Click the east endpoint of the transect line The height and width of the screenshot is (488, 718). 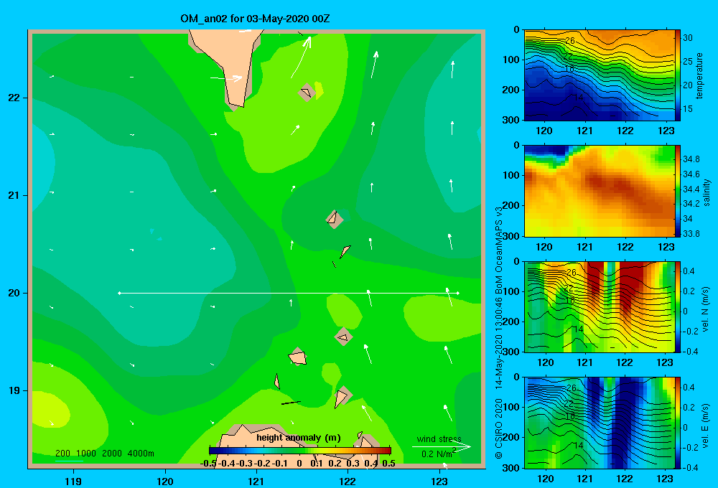pos(458,293)
